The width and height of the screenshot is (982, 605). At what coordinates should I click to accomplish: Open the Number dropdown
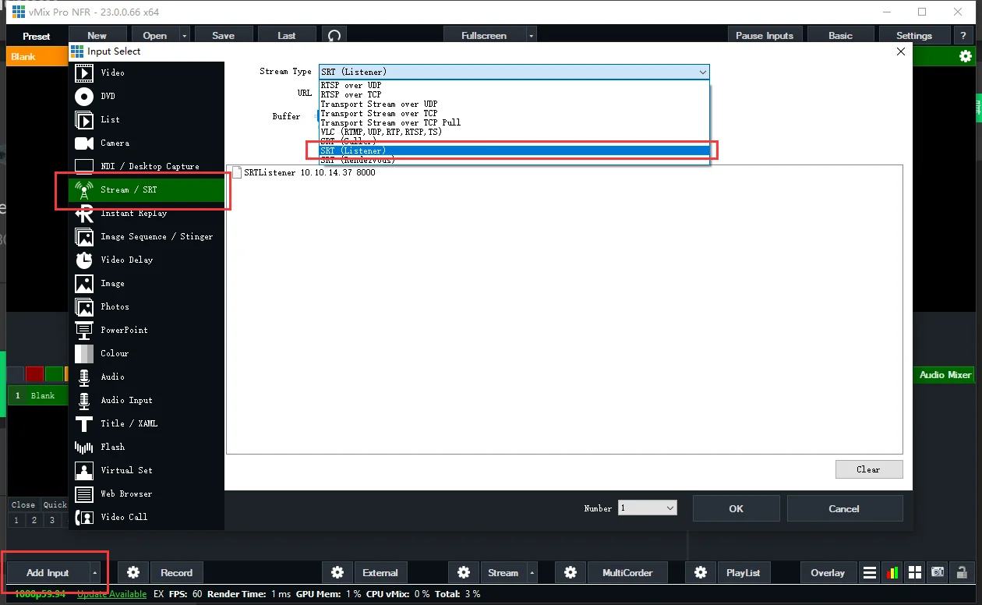(x=648, y=508)
